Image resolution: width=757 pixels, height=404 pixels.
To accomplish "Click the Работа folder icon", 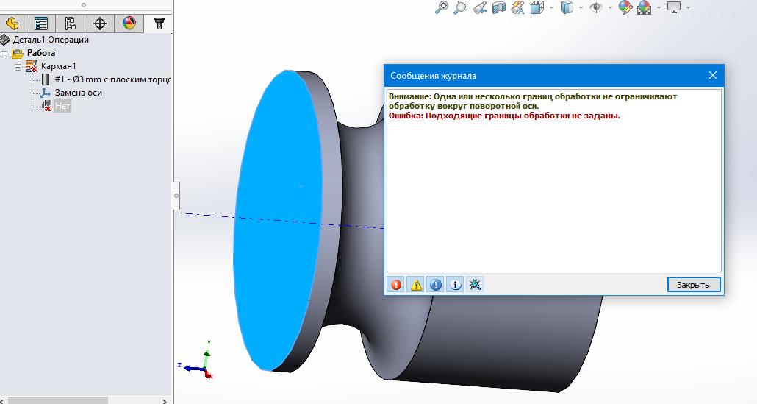I will (x=18, y=53).
